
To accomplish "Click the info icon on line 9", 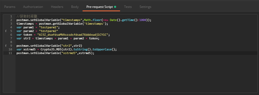I will coord(6,46).
